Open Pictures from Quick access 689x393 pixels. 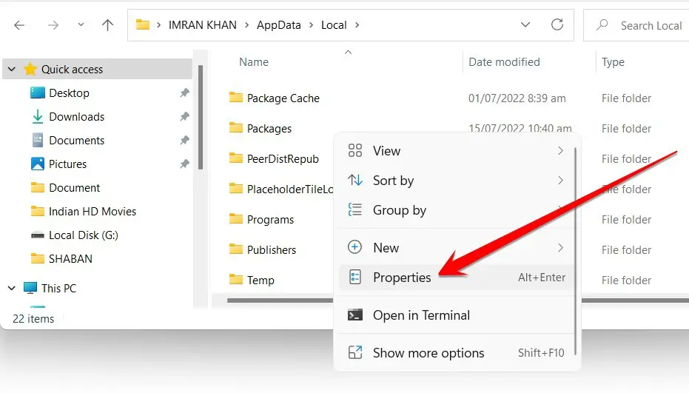click(67, 164)
